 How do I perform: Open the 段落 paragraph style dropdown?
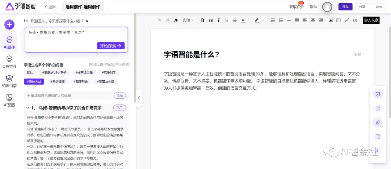tap(188, 20)
